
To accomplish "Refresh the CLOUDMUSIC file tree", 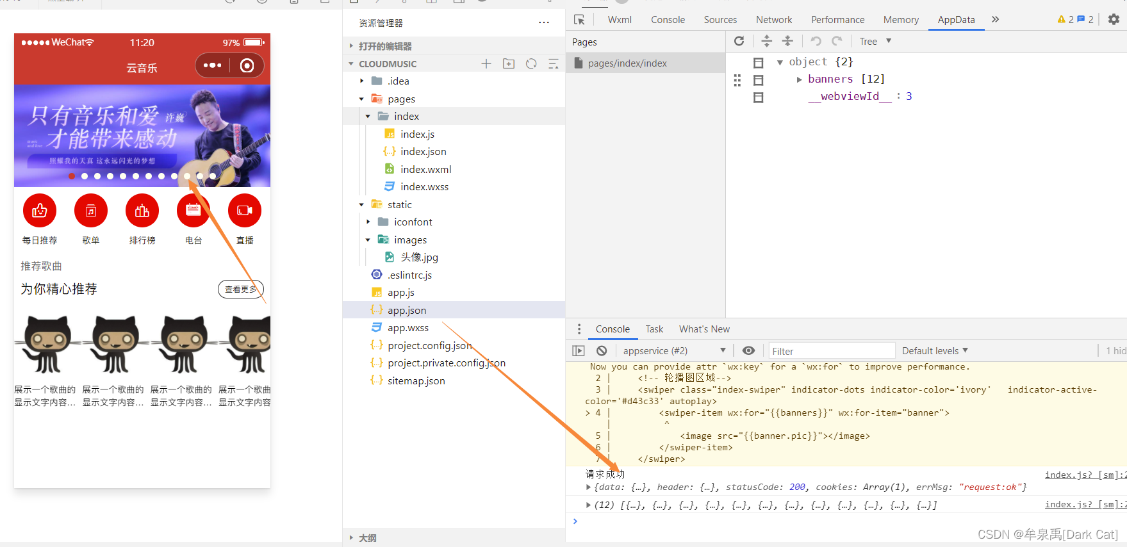I will [531, 63].
